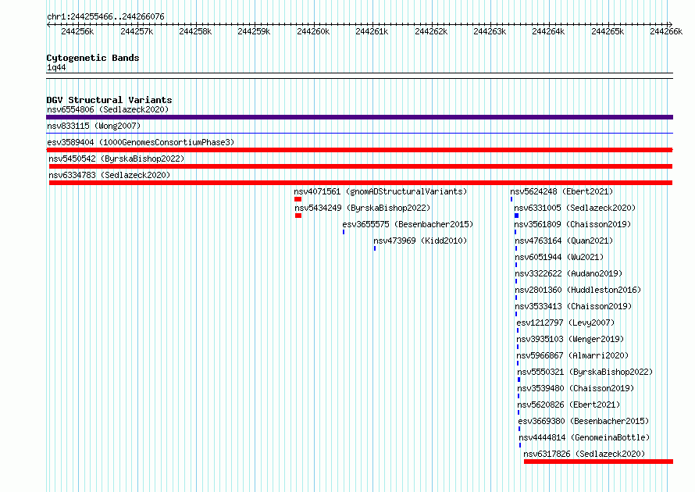Click the 244266k ruler position
This screenshot has width=695, height=492.
tap(666, 31)
